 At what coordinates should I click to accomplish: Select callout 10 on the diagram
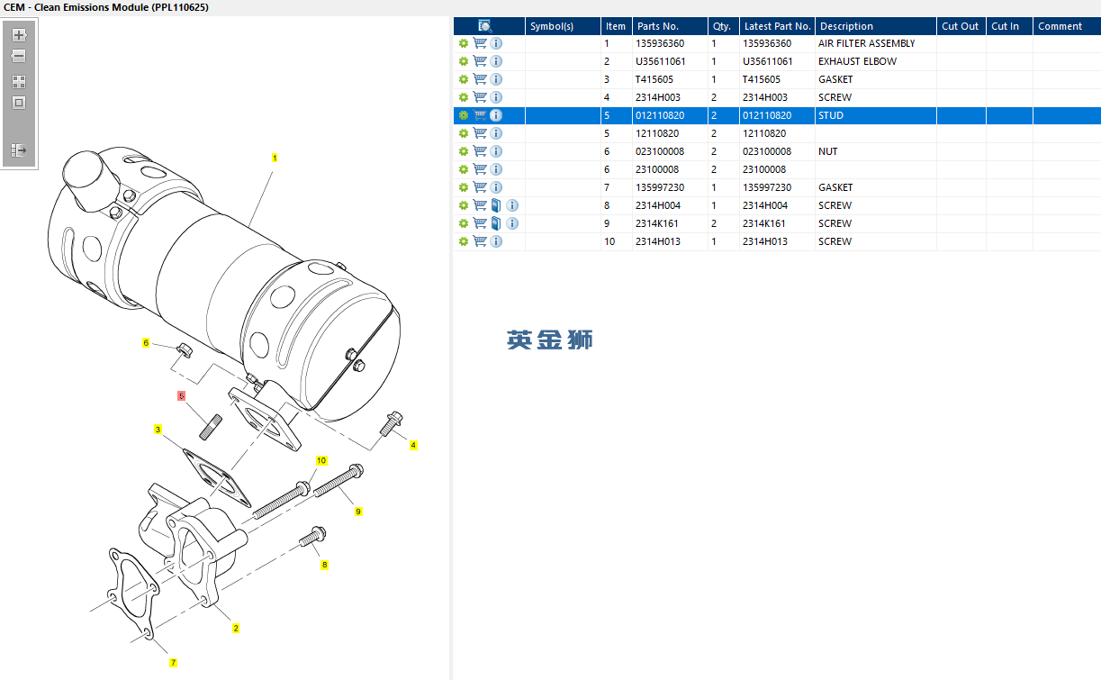[x=321, y=460]
